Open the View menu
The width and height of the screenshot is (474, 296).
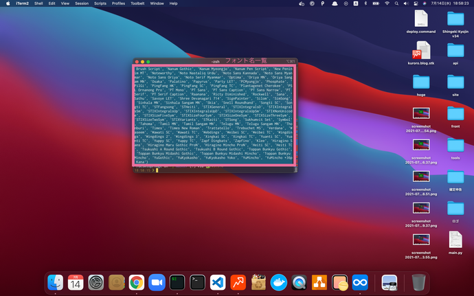pyautogui.click(x=65, y=3)
